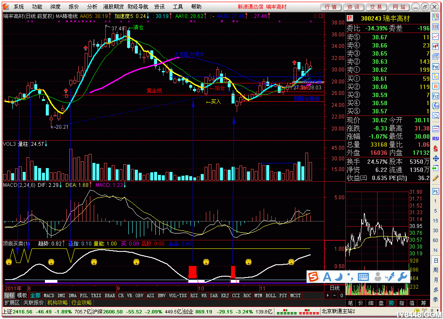
Task: Toggle the Sogou punctuation mode icon
Action: coord(350,277)
